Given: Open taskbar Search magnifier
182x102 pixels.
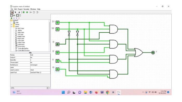Looking at the screenshot, I should click(x=69, y=92).
